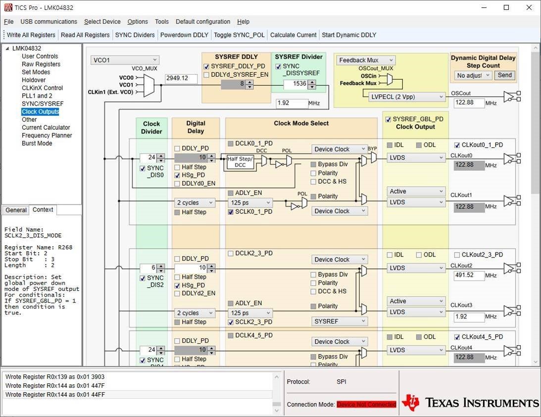Click Start Dynamic DDLY
Screen dimensions: 541x417
349,35
